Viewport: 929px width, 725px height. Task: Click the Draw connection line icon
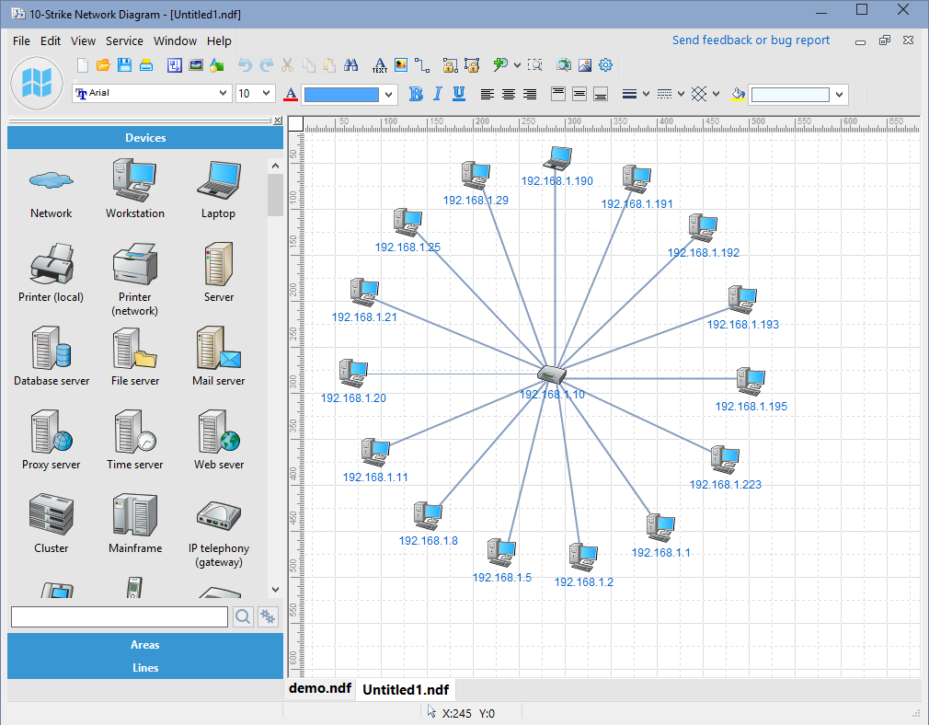pos(422,65)
